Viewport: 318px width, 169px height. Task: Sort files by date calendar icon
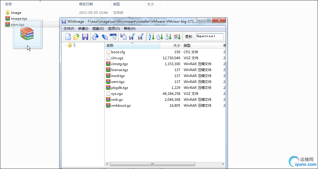pyautogui.click(x=177, y=37)
